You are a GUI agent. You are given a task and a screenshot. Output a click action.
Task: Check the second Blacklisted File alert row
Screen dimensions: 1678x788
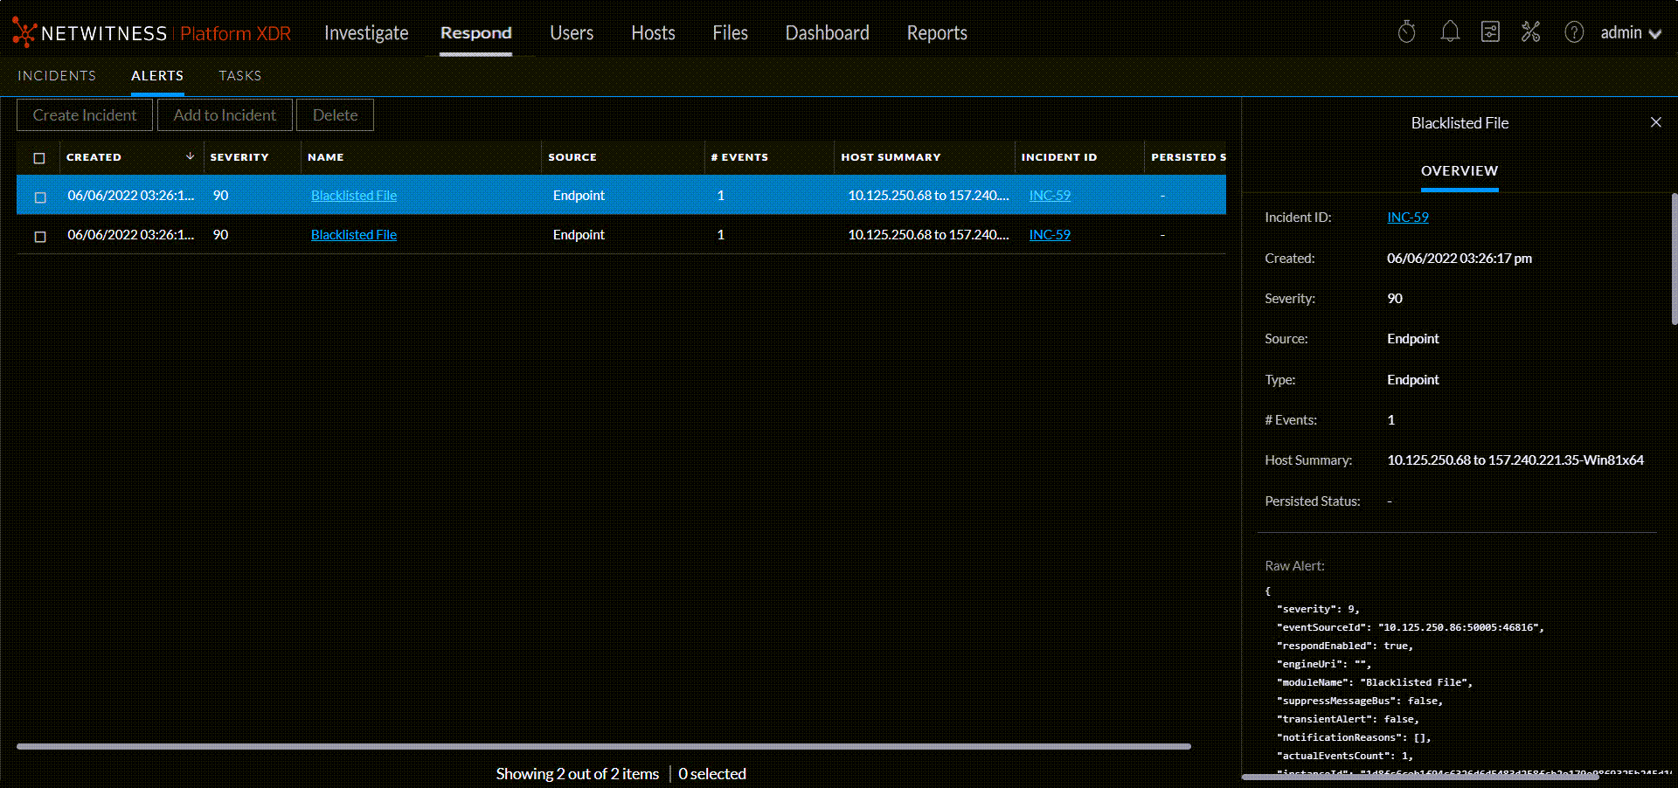pyautogui.click(x=40, y=237)
